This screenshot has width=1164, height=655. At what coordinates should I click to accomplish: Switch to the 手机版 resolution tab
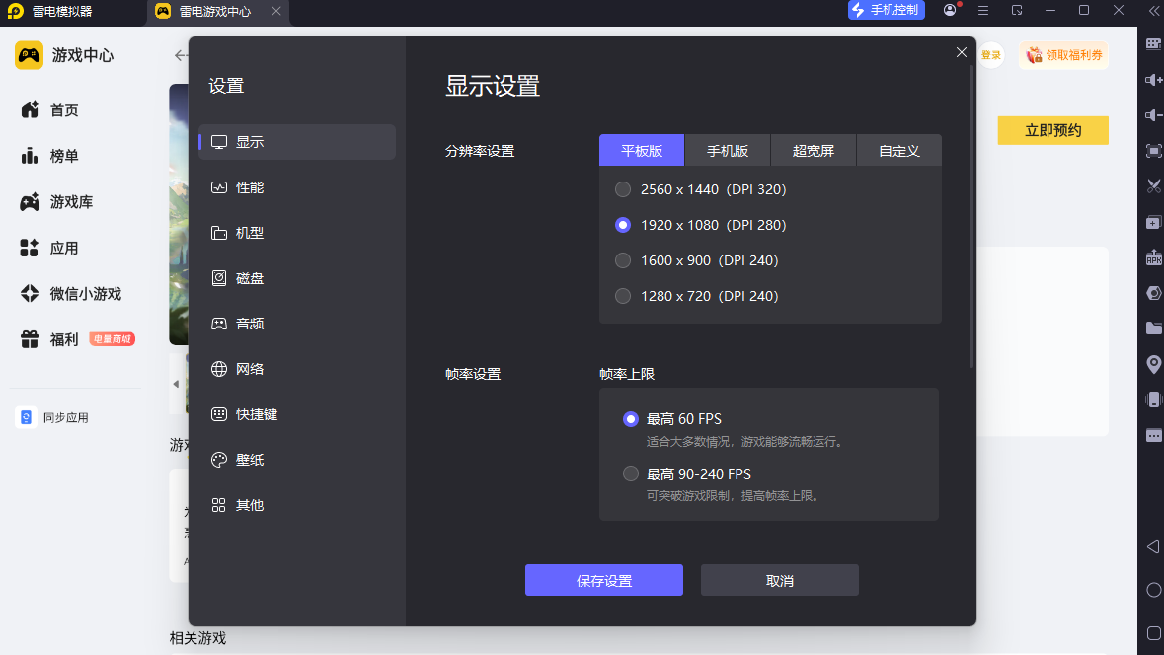(x=728, y=151)
